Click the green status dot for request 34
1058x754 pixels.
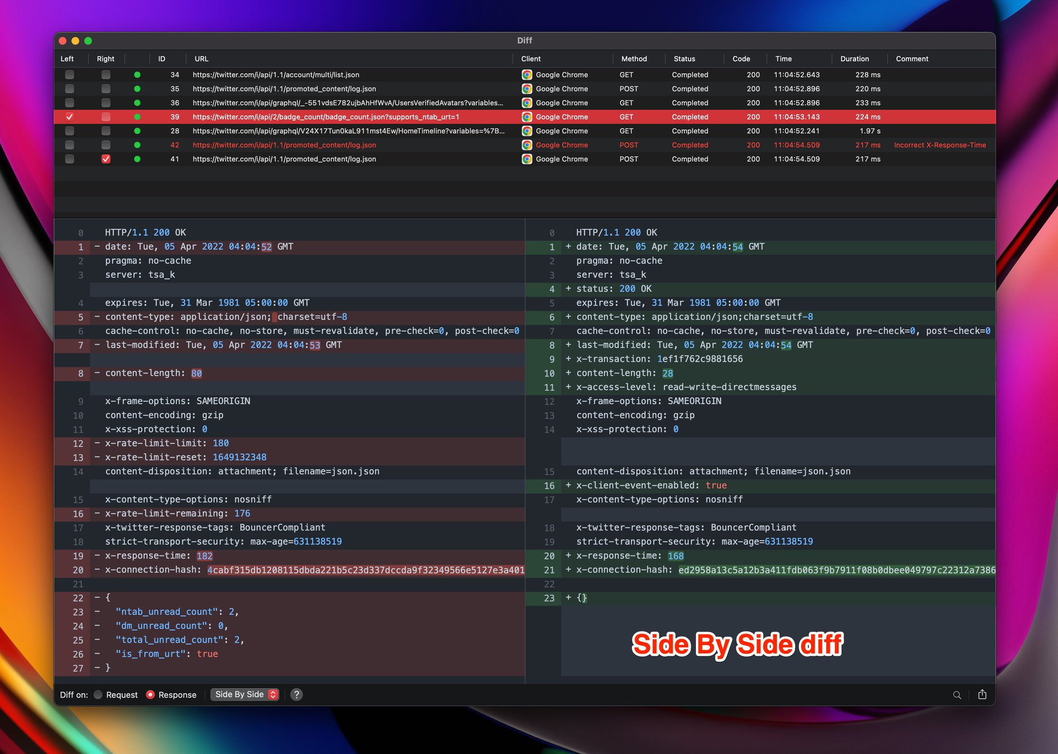[138, 75]
